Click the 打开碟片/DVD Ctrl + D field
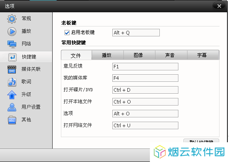 (x=145, y=90)
